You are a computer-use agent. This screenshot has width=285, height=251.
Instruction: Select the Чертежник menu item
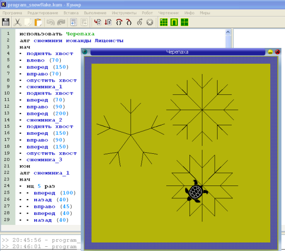click(x=168, y=12)
